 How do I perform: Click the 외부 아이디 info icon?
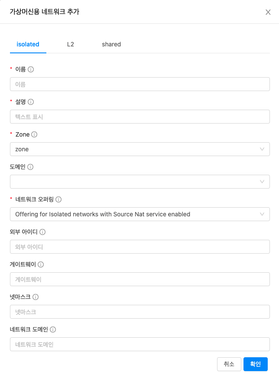coord(42,232)
